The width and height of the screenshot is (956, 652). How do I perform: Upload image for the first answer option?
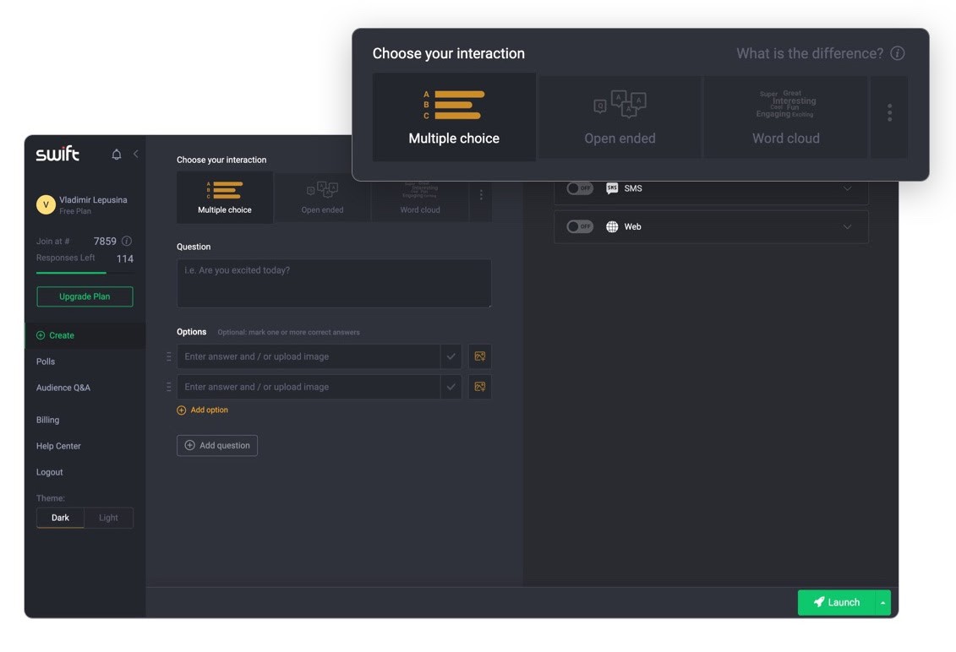(480, 356)
